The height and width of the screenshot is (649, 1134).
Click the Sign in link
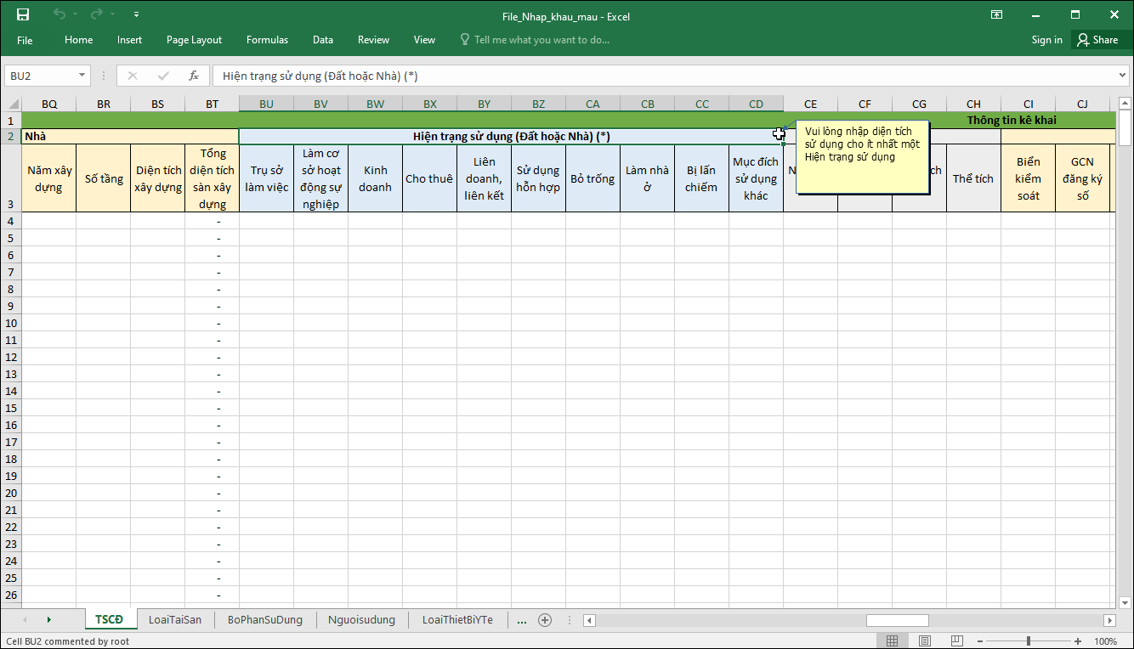(1046, 40)
